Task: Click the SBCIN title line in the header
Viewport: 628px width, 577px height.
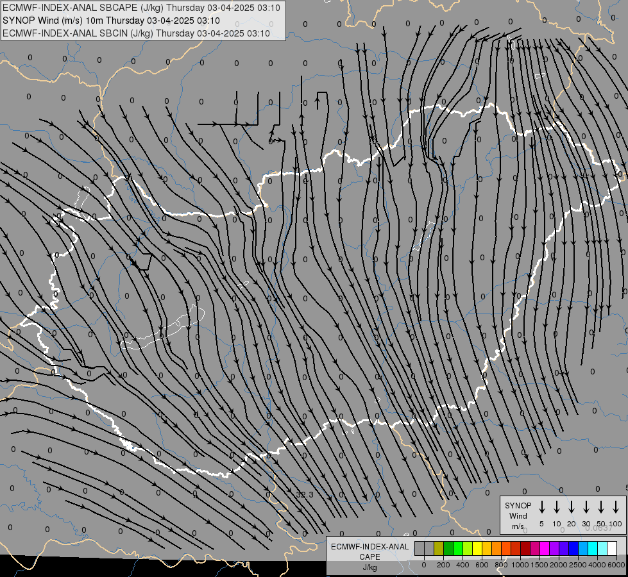Action: [x=136, y=33]
